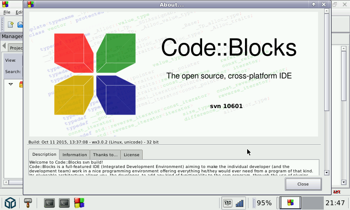
Task: Click the Build: Oct 11 2015 info line
Action: pos(94,142)
